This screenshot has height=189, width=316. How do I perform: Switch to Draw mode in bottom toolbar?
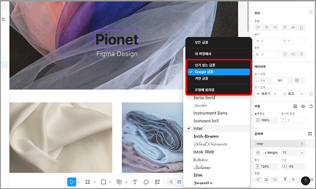(x=171, y=182)
